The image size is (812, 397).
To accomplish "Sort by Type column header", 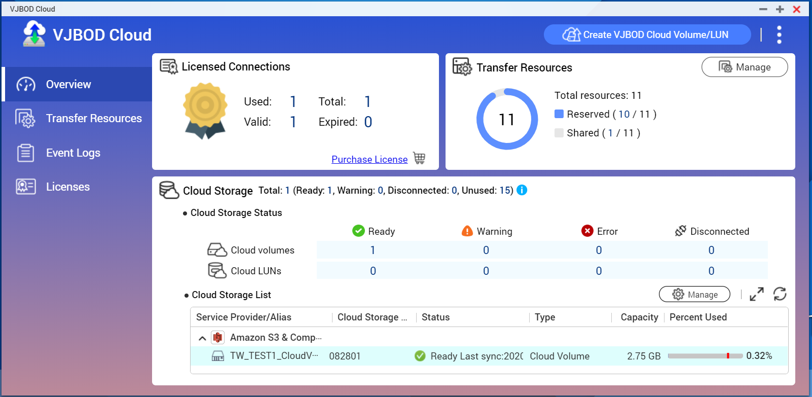I will pos(545,317).
